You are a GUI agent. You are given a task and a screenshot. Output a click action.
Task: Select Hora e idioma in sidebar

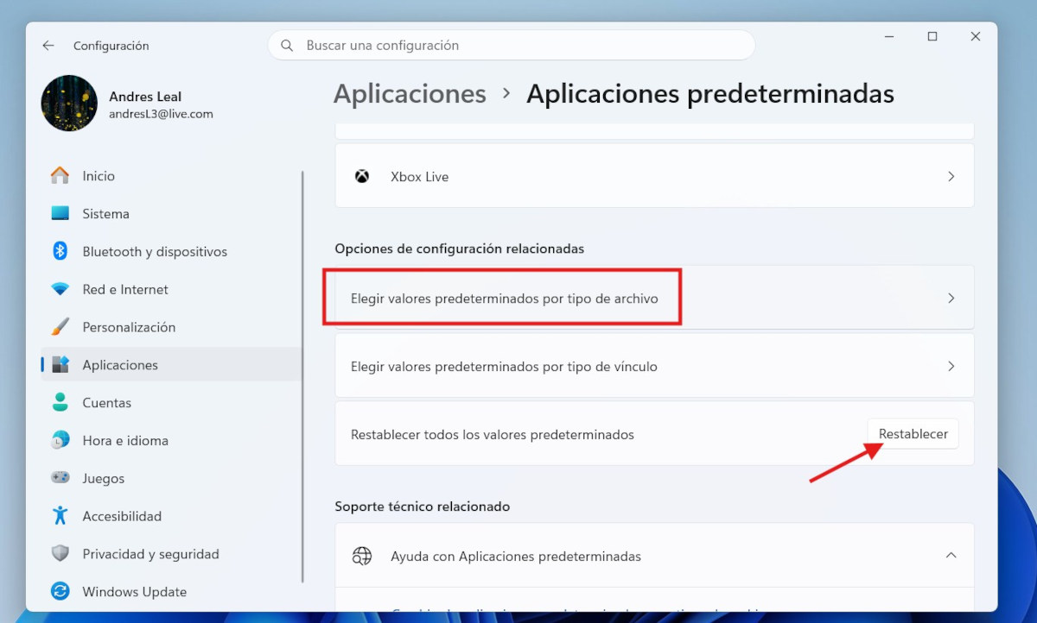pyautogui.click(x=124, y=440)
